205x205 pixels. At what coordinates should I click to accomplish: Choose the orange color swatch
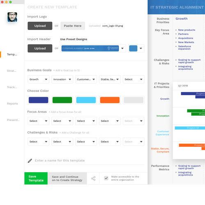110,100
